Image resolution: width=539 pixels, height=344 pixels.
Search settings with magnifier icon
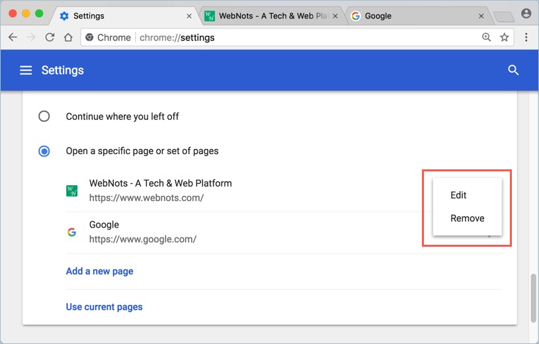[x=513, y=70]
